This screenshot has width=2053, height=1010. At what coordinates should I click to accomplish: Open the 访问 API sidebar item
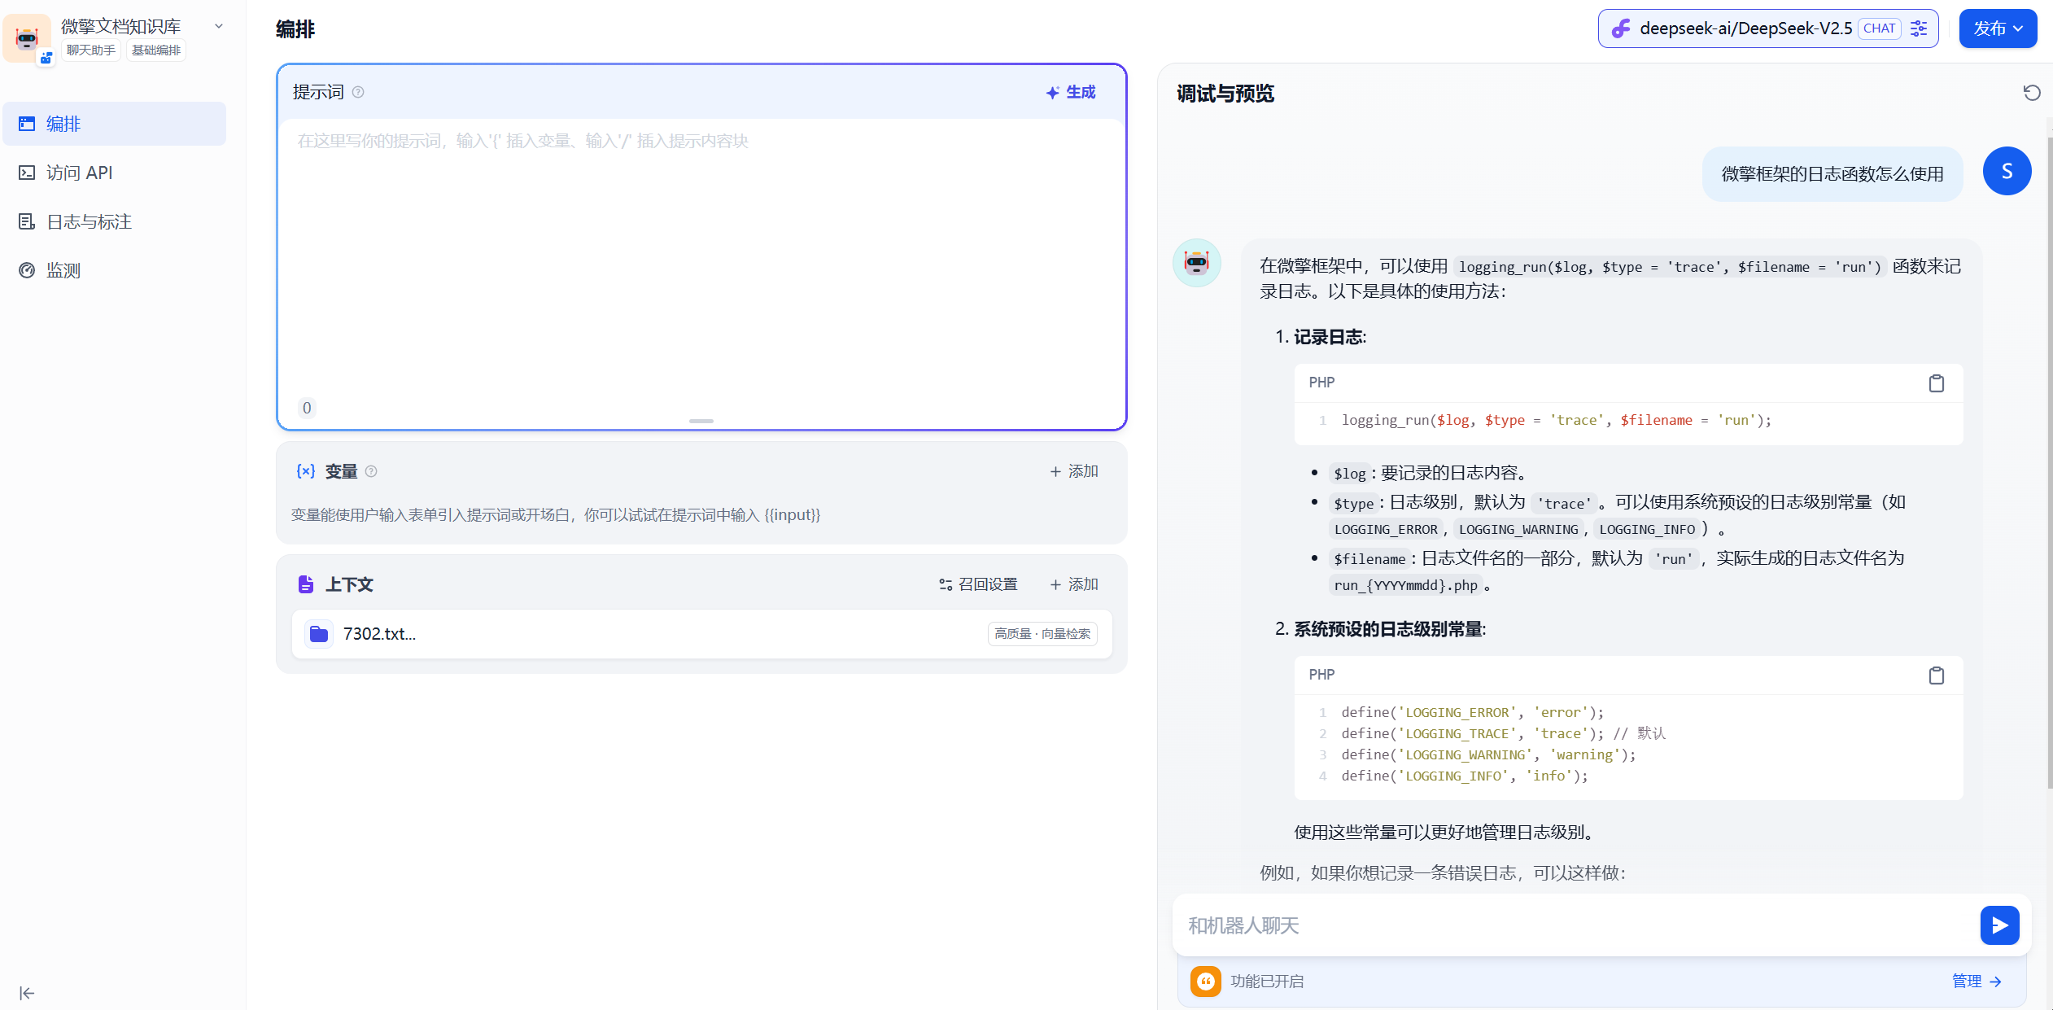114,173
